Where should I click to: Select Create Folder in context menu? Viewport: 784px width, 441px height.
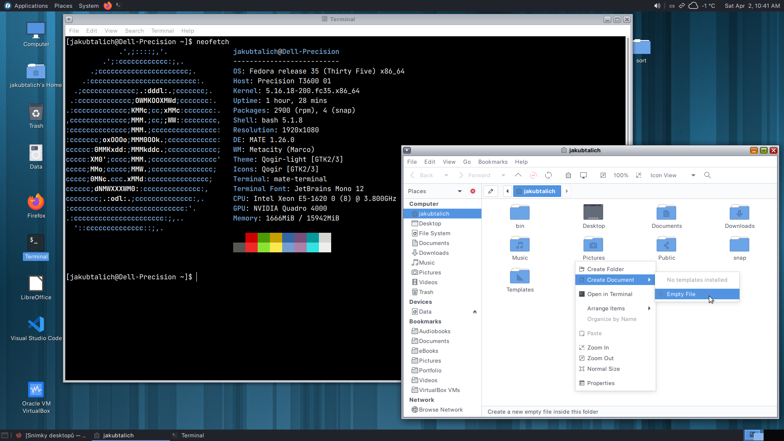615,269
